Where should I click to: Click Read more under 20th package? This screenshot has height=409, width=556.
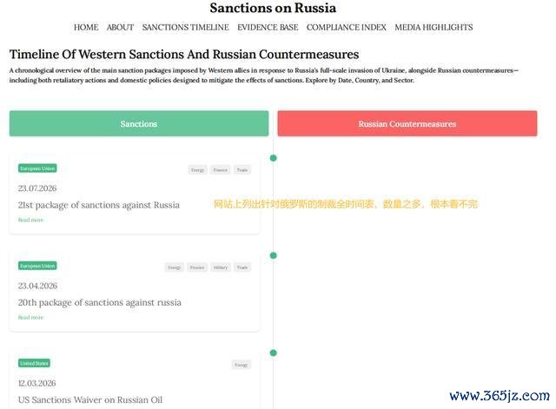(30, 317)
